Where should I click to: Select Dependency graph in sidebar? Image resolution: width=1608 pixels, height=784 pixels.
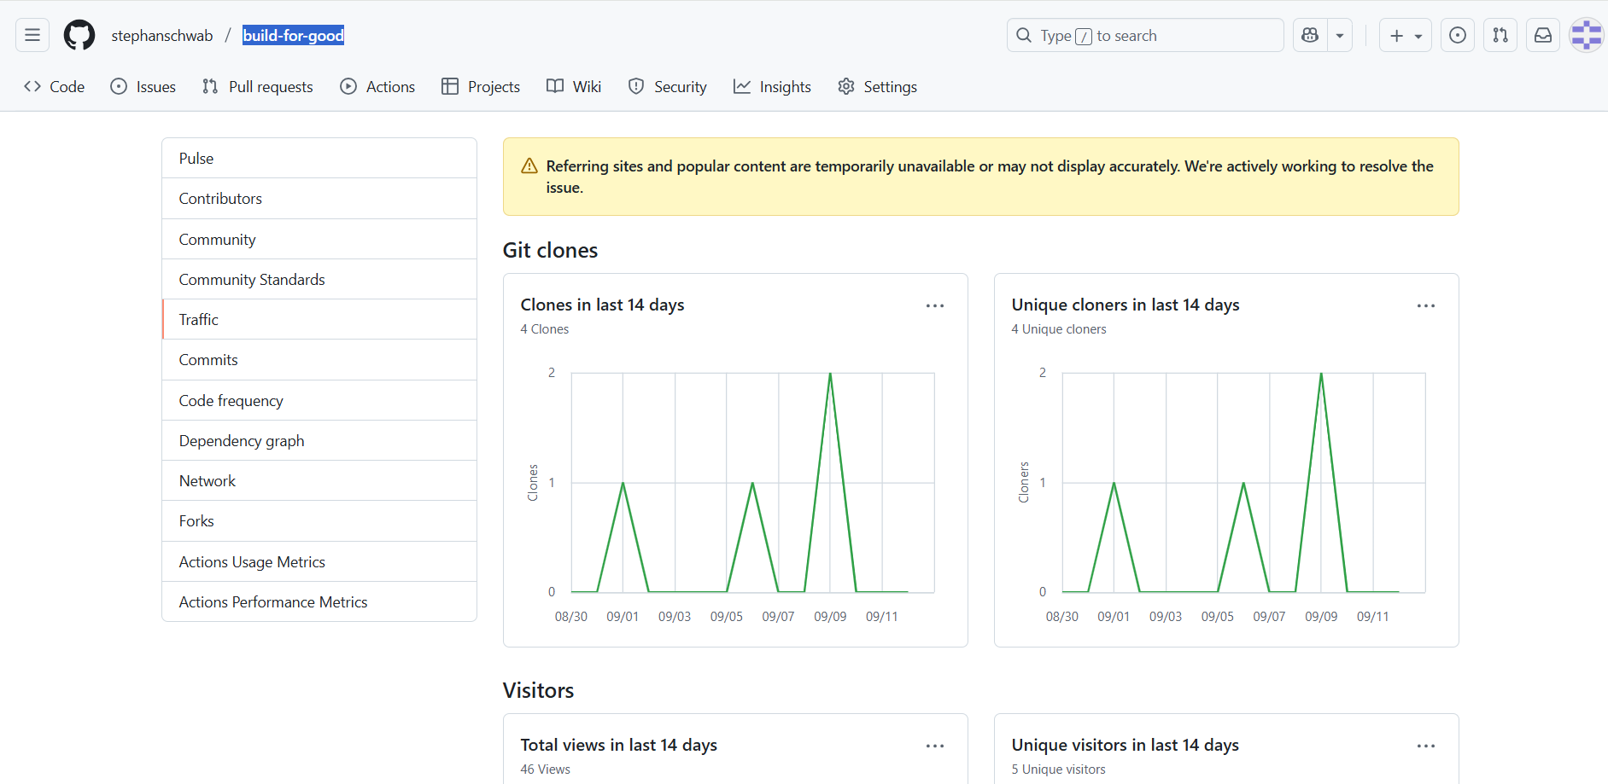[242, 440]
